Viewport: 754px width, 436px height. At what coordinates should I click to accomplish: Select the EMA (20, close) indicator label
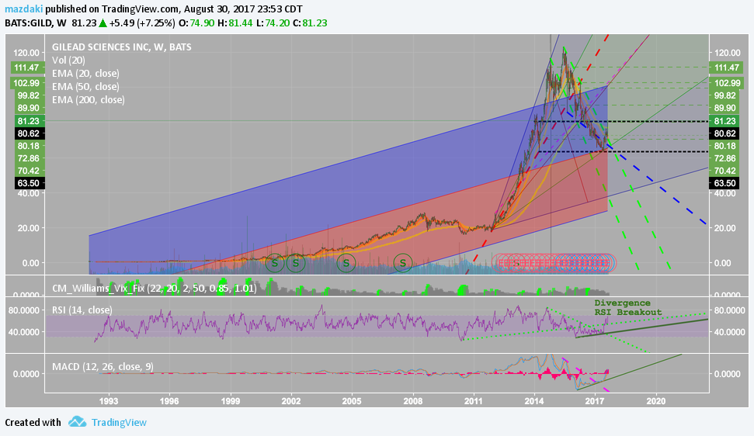pyautogui.click(x=85, y=74)
